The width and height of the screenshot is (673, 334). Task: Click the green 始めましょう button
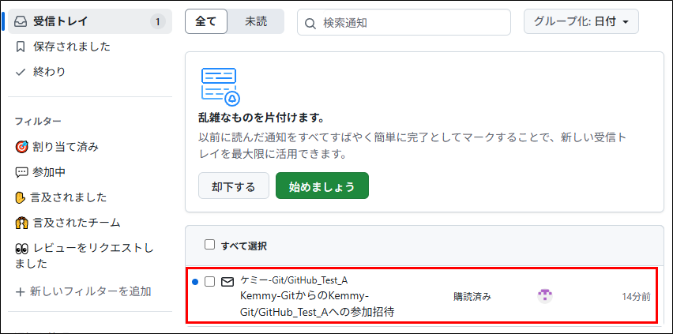[322, 186]
